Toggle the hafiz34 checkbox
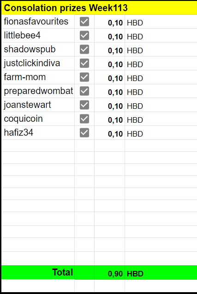This screenshot has width=197, height=294. 84,133
